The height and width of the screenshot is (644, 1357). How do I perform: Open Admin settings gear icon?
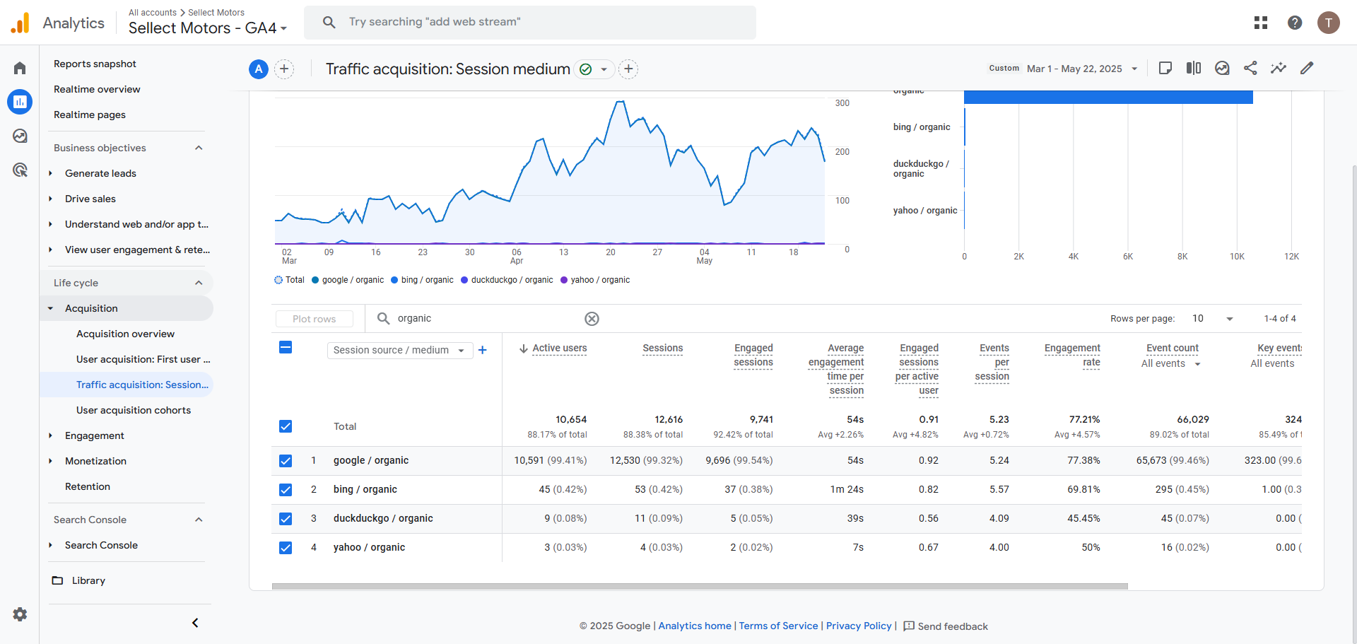(x=20, y=614)
